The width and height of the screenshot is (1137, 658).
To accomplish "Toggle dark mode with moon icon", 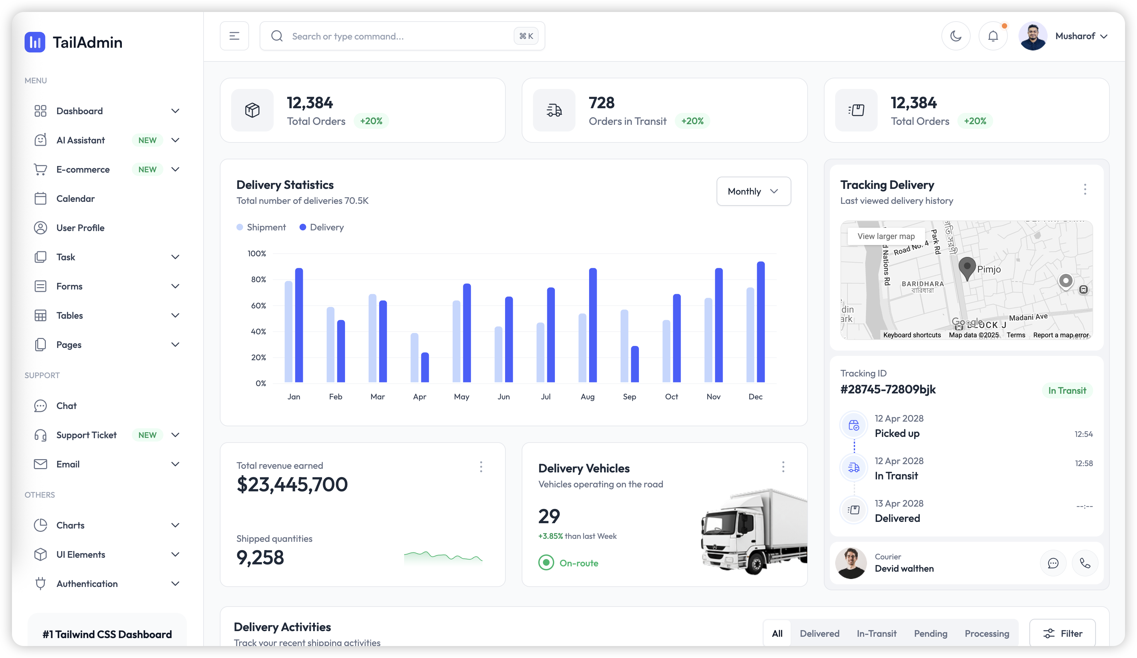I will [956, 36].
